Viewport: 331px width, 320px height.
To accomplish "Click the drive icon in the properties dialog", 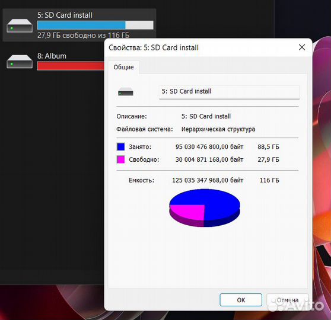I will coord(126,92).
